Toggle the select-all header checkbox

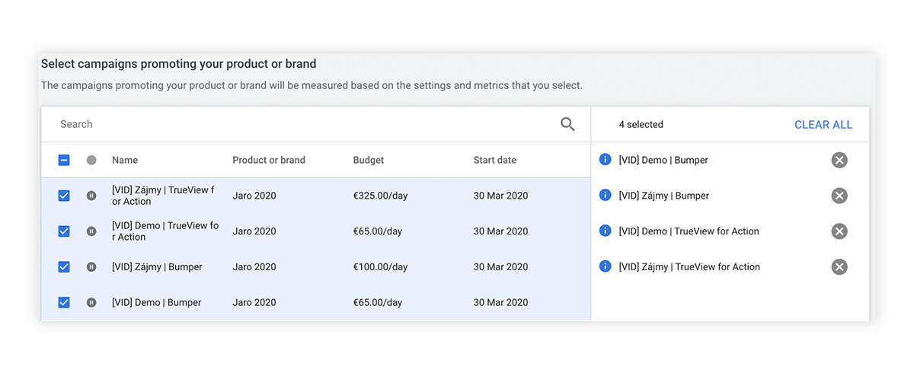coord(64,161)
